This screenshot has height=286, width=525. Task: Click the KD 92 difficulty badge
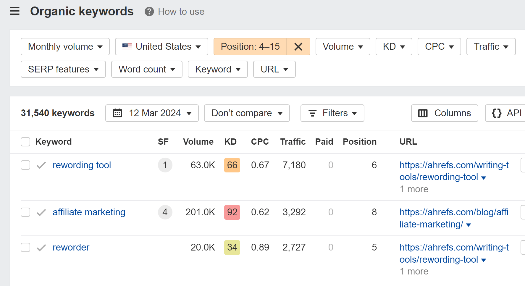point(232,212)
